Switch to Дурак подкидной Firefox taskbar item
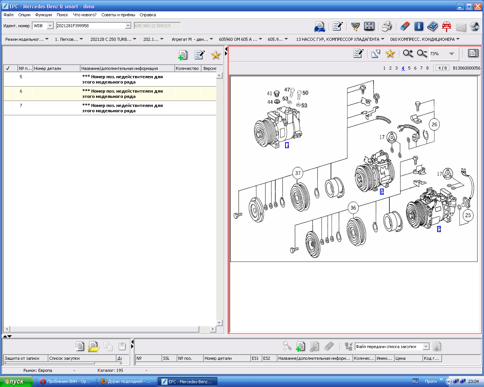 (126, 381)
